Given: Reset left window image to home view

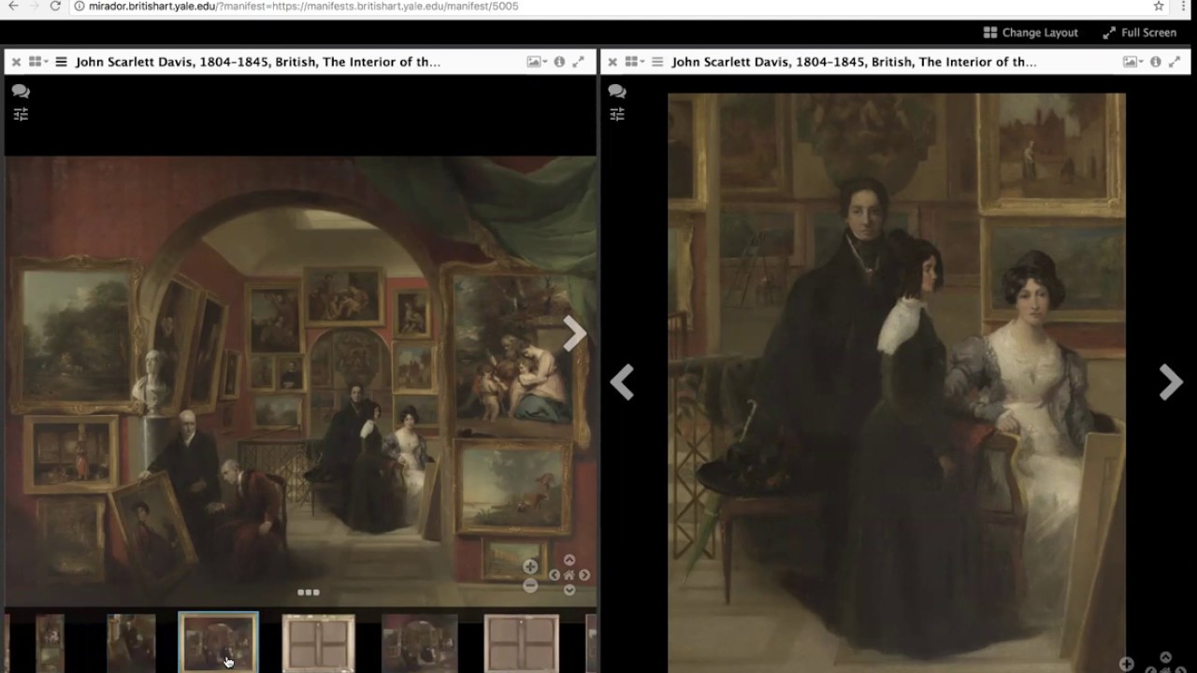Looking at the screenshot, I should click(x=569, y=575).
